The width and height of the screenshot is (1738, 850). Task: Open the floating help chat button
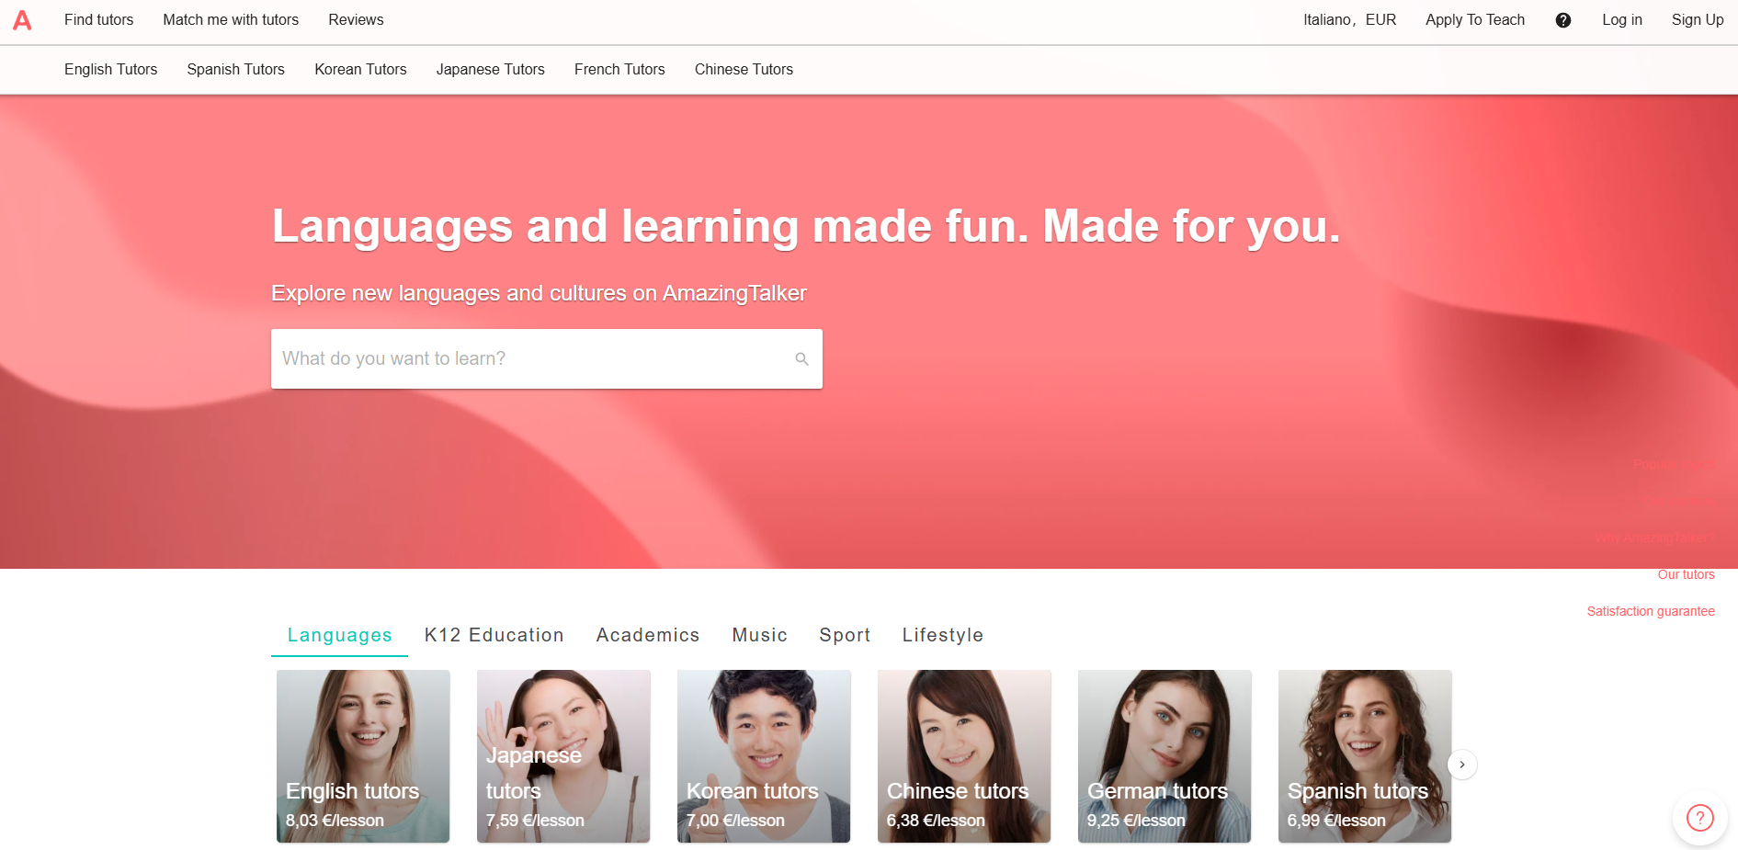click(1699, 817)
